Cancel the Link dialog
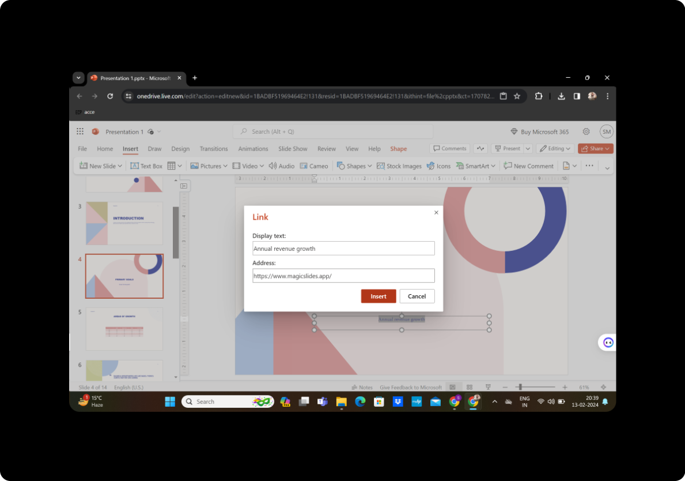The width and height of the screenshot is (685, 481). (x=417, y=296)
